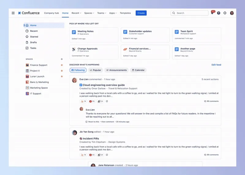Select the Following feed tab
245x175 pixels.
[78, 70]
